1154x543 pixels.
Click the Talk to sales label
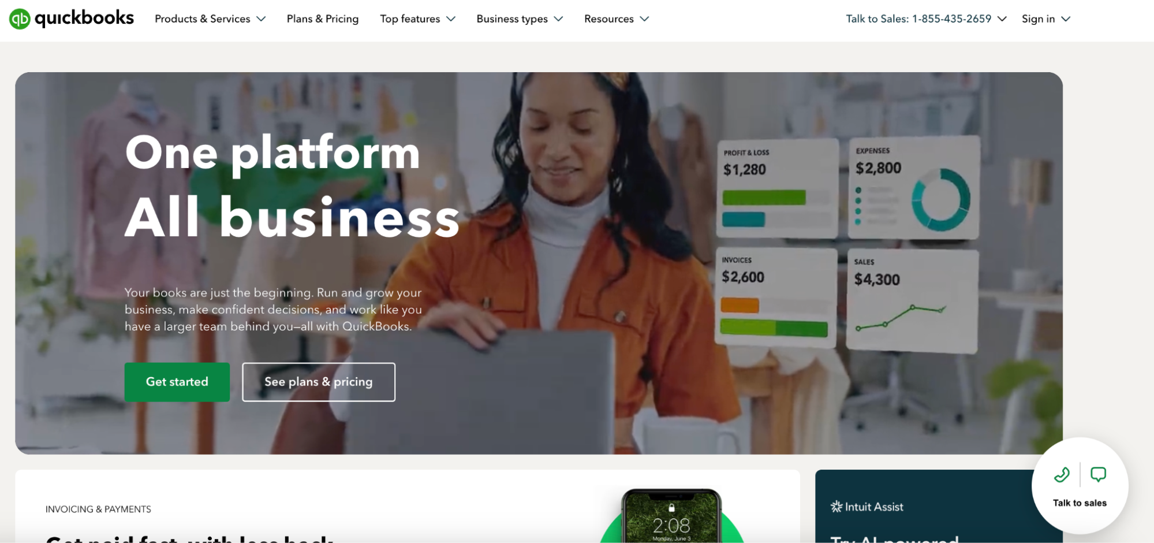[x=1080, y=503]
